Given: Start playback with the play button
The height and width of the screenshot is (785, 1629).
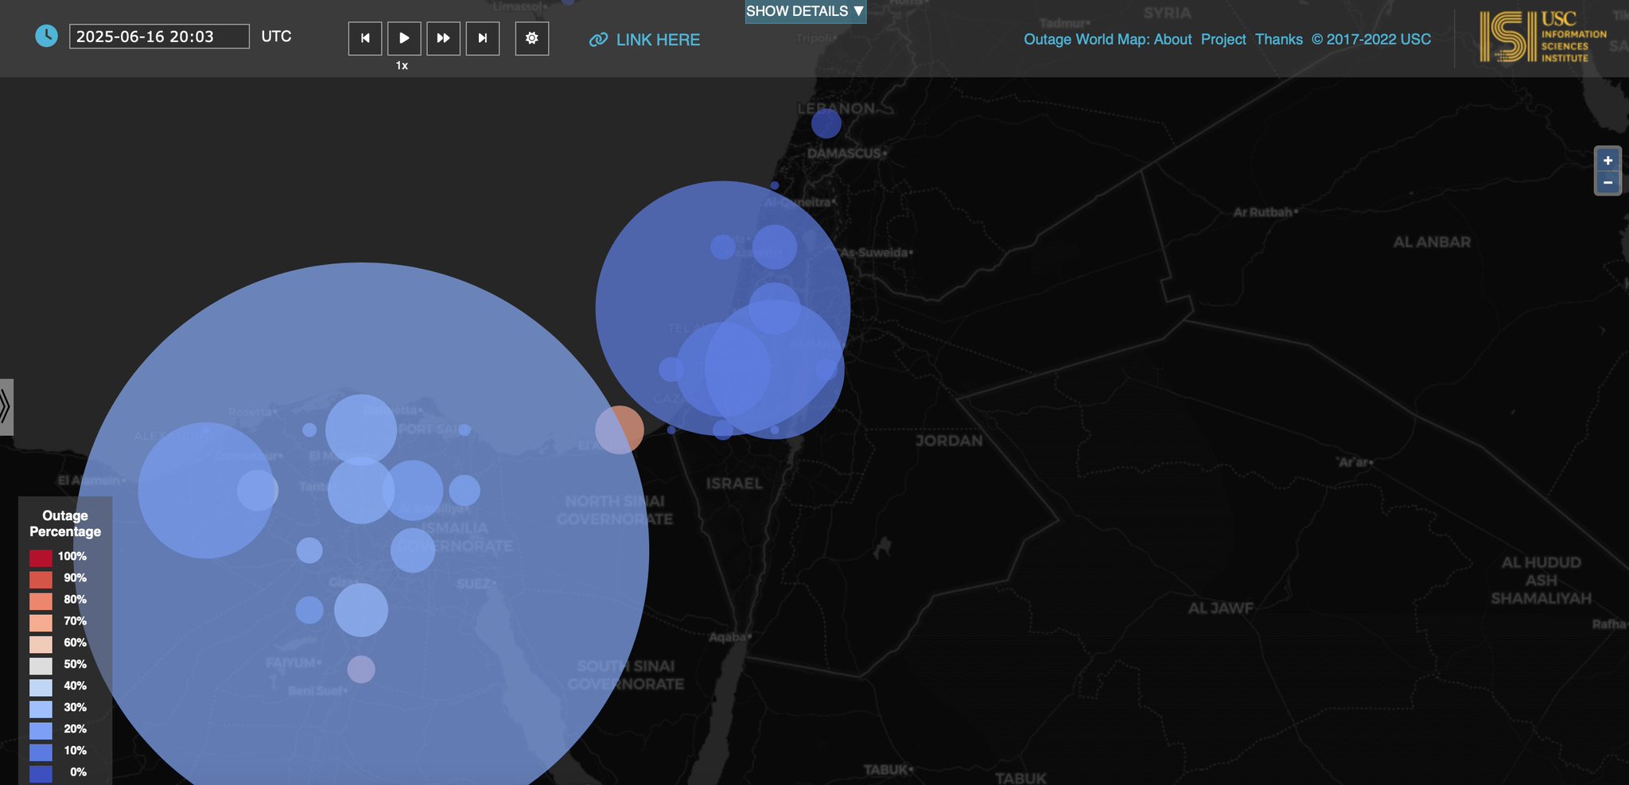Looking at the screenshot, I should pos(404,38).
